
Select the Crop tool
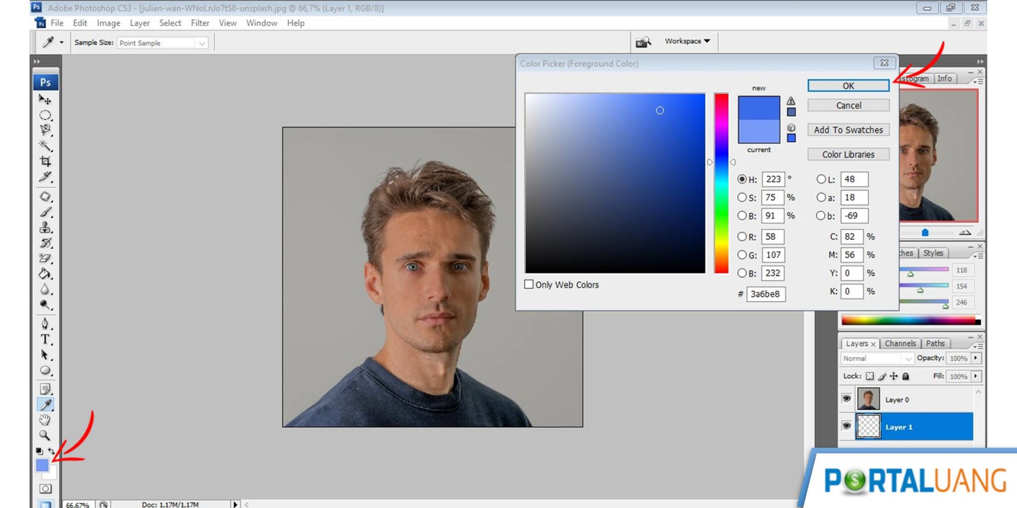click(x=45, y=161)
